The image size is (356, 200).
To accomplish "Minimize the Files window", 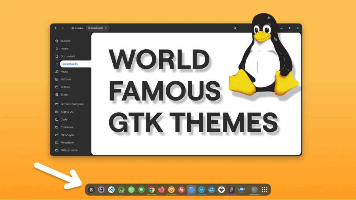I will pyautogui.click(x=282, y=28).
